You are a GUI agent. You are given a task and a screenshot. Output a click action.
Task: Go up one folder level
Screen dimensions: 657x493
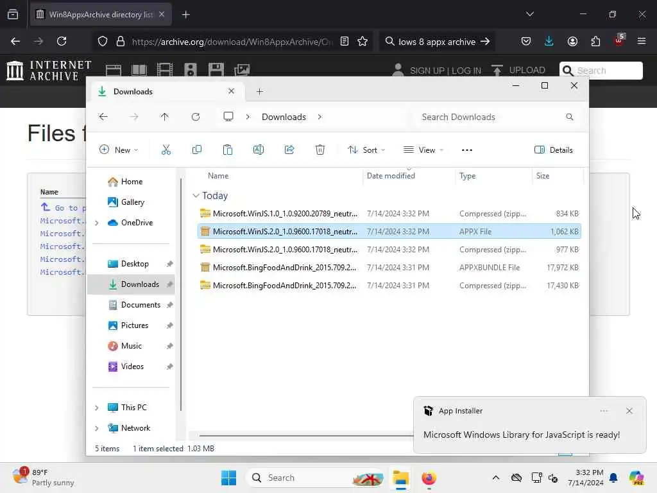[165, 117]
